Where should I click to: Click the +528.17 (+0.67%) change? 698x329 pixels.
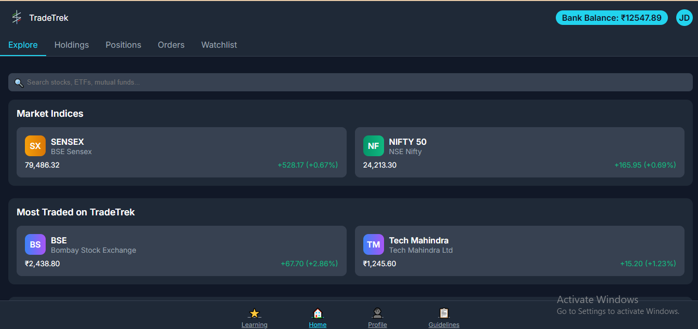pos(308,165)
